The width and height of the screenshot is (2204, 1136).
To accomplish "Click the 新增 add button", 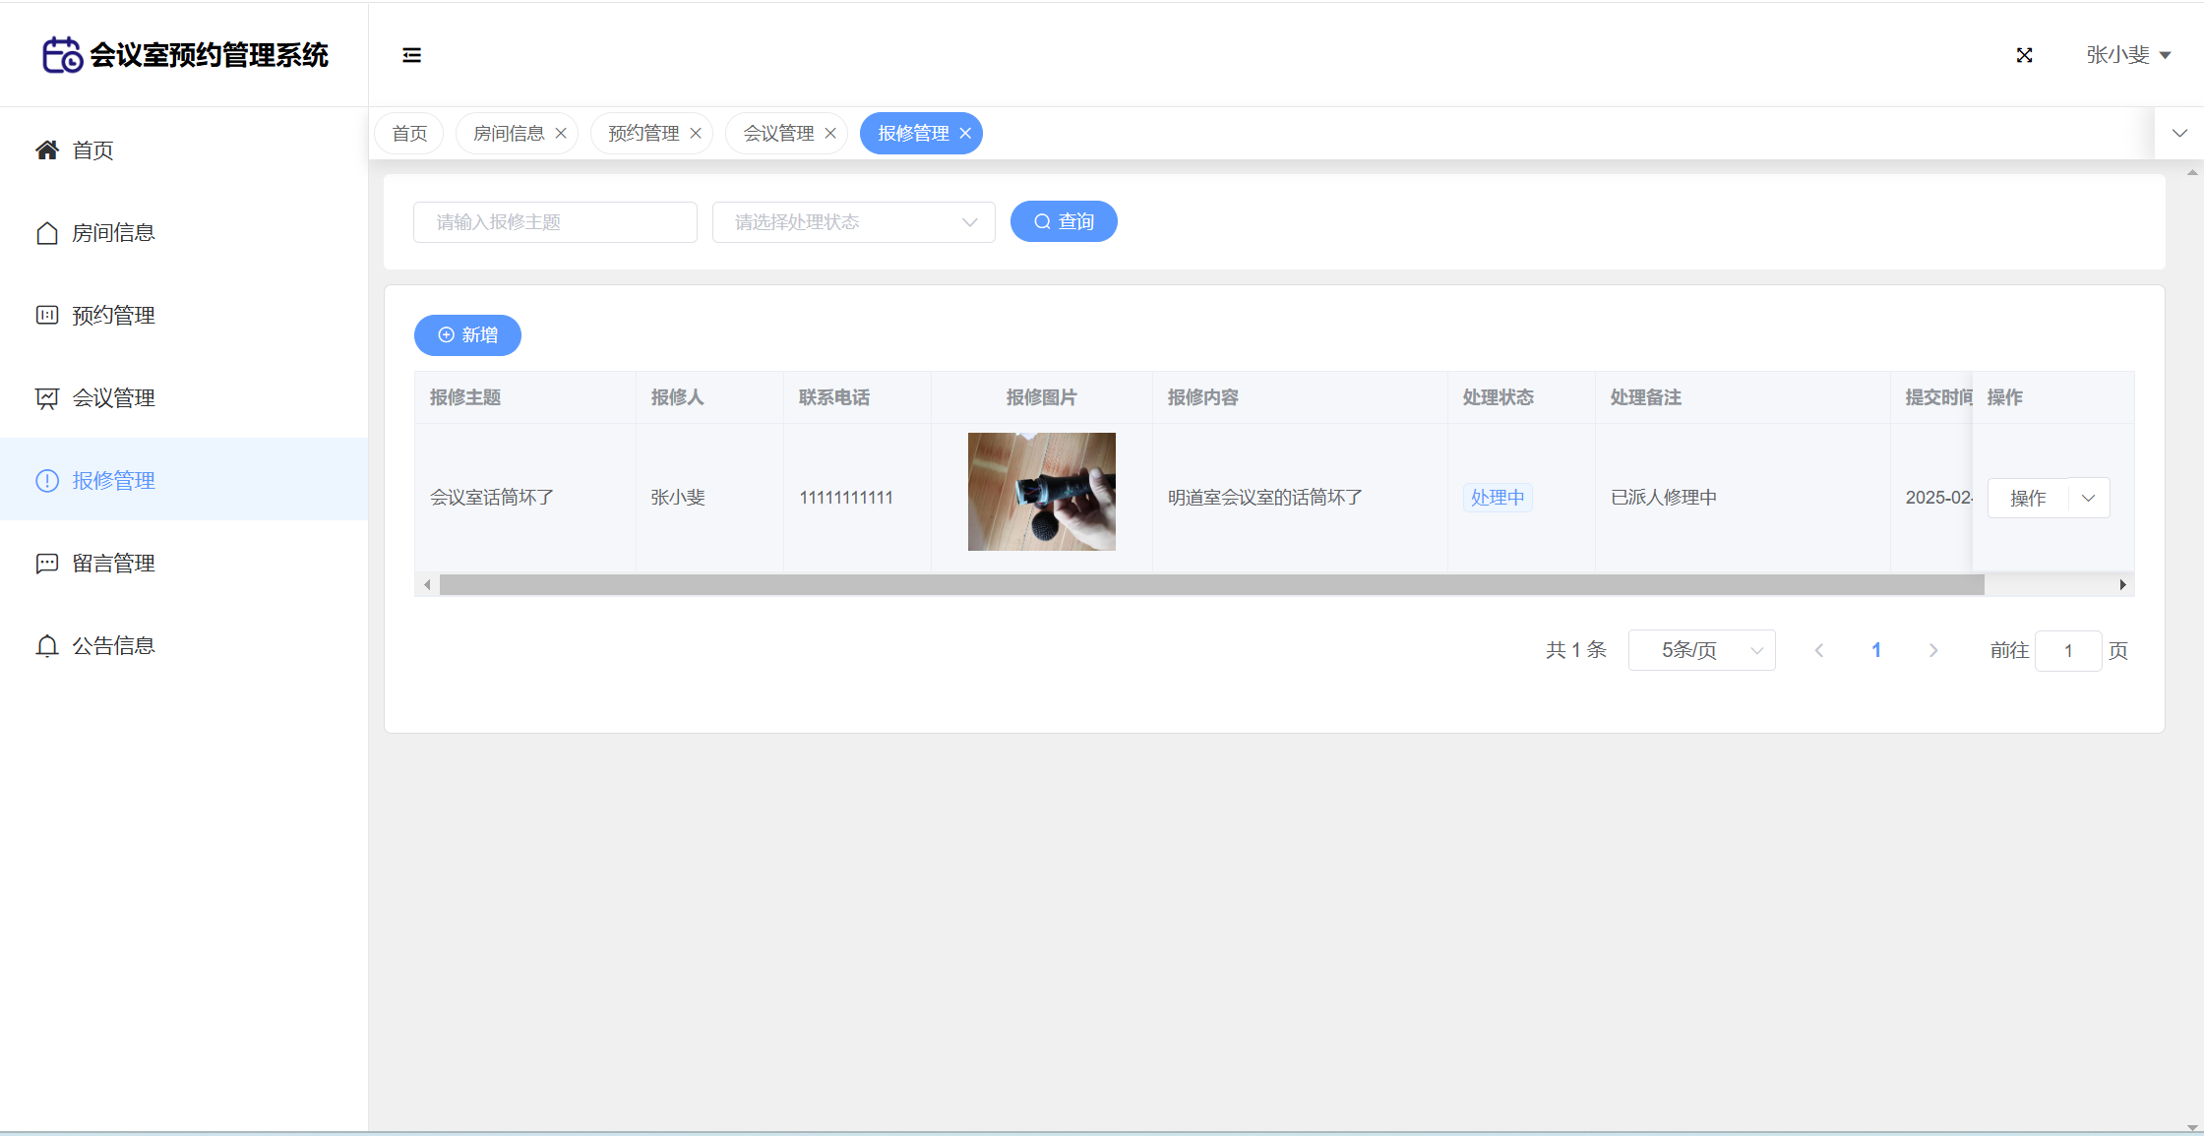I will (x=467, y=335).
